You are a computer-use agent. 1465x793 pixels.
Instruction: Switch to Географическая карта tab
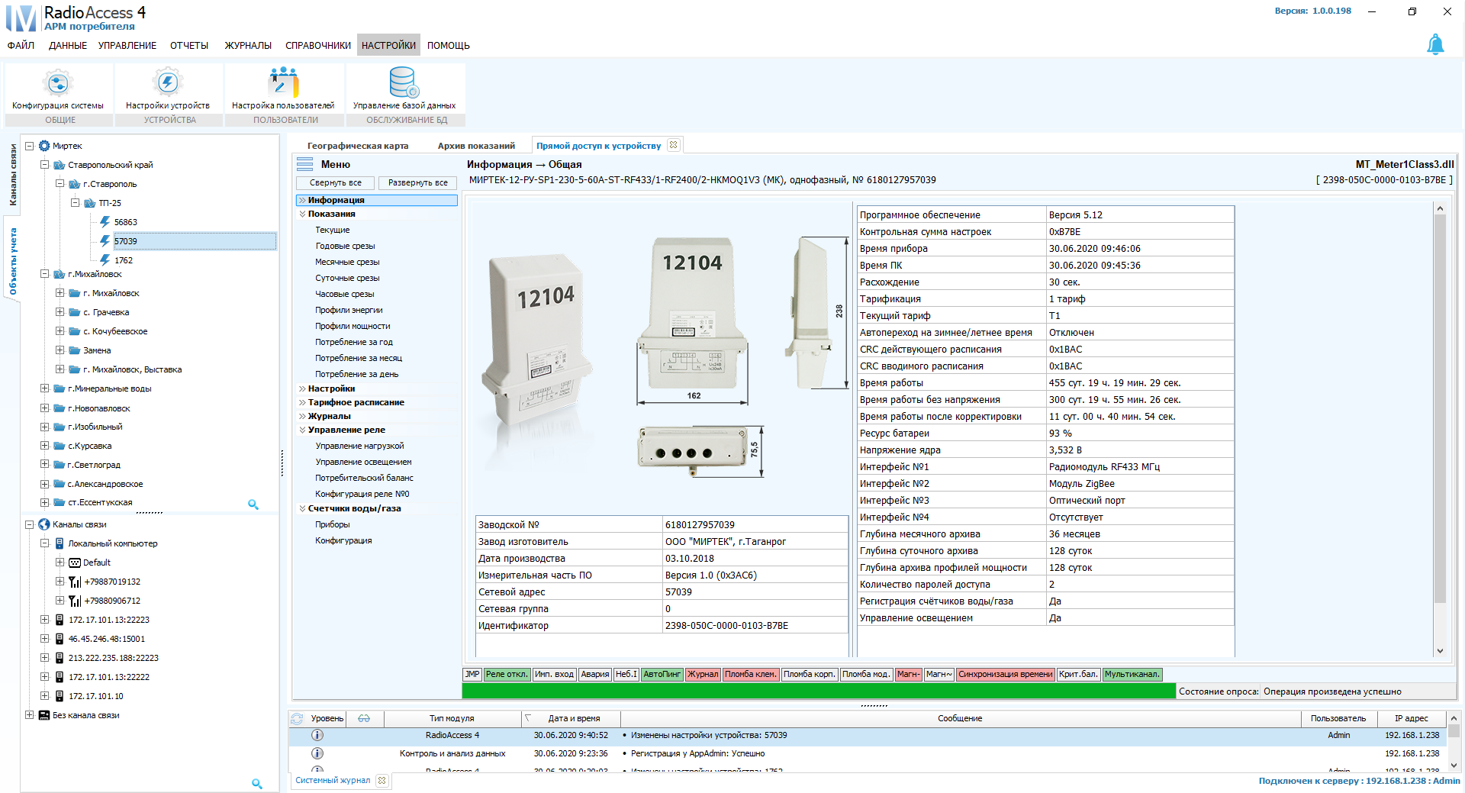coord(358,146)
